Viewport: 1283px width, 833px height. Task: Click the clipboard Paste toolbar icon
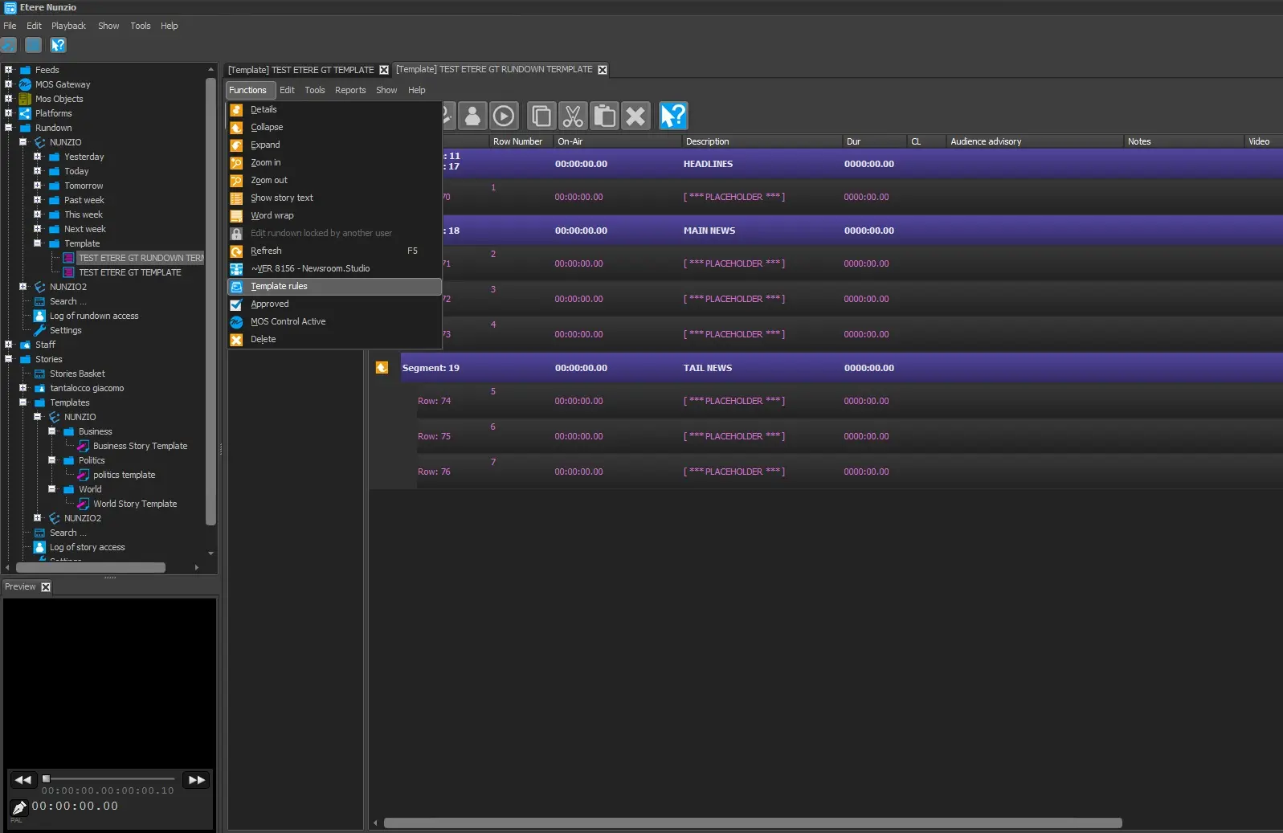click(604, 116)
